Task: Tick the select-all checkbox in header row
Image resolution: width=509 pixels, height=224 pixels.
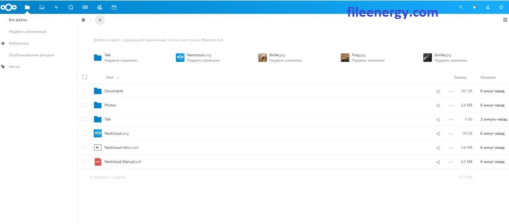Action: 84,77
